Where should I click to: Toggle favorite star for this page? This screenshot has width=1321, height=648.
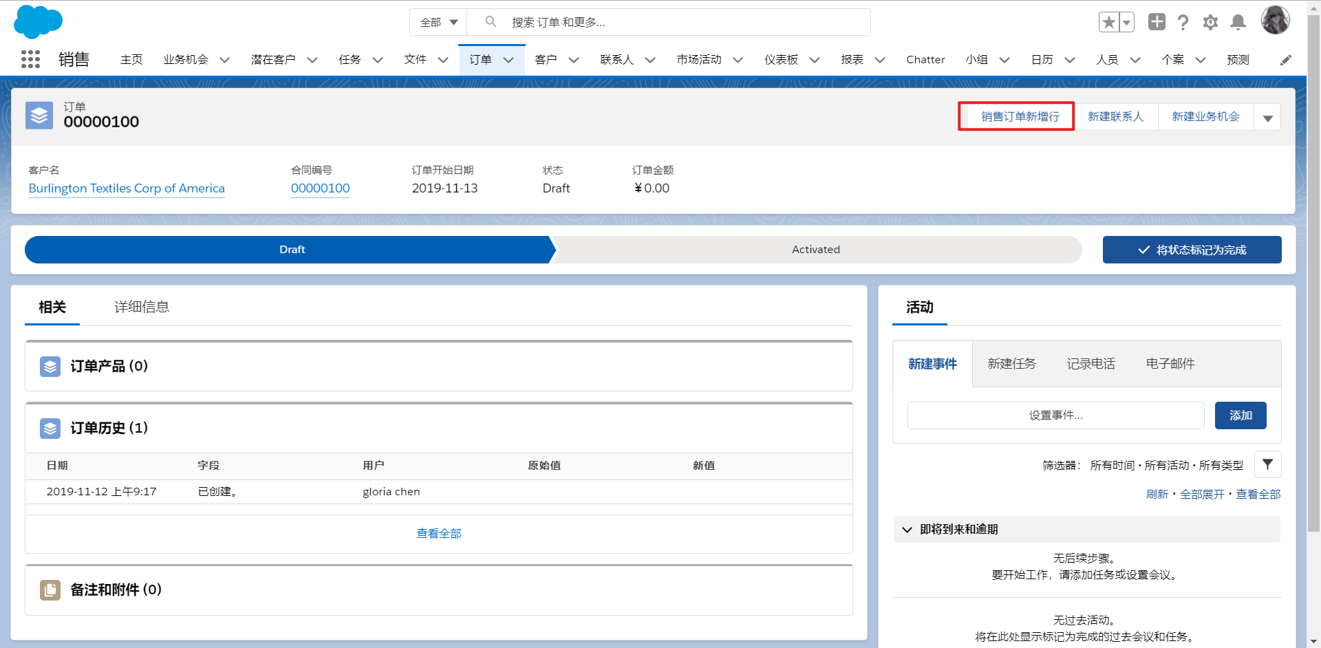(1108, 22)
